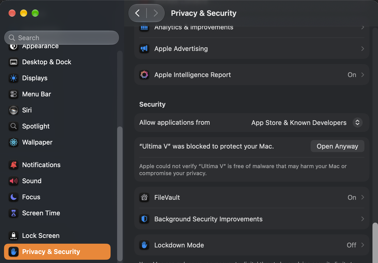Click the FileVault house icon
The width and height of the screenshot is (378, 263).
click(144, 198)
